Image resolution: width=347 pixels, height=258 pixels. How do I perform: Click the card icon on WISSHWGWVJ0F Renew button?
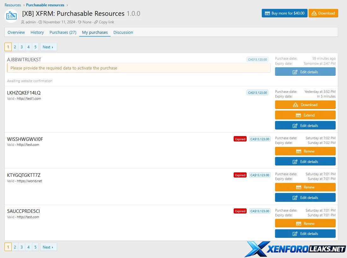pos(298,151)
